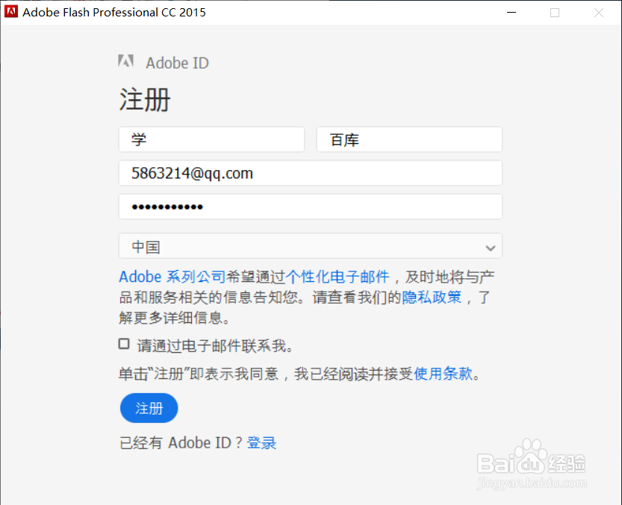Open the country dropdown showing 中国
The height and width of the screenshot is (505, 622).
(x=310, y=245)
